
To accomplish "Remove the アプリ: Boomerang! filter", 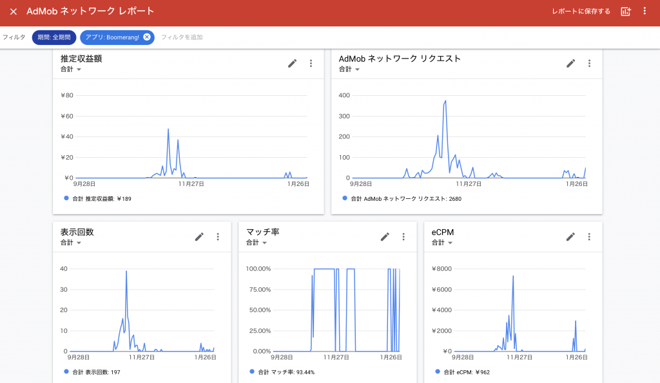I will pyautogui.click(x=147, y=37).
